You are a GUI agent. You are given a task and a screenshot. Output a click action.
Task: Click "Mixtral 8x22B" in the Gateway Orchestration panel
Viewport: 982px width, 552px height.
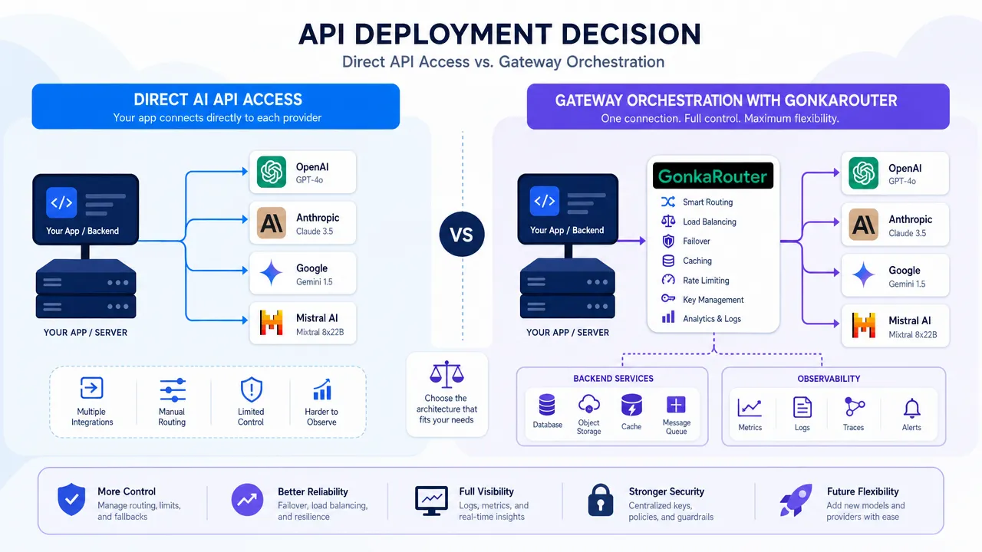coord(912,335)
